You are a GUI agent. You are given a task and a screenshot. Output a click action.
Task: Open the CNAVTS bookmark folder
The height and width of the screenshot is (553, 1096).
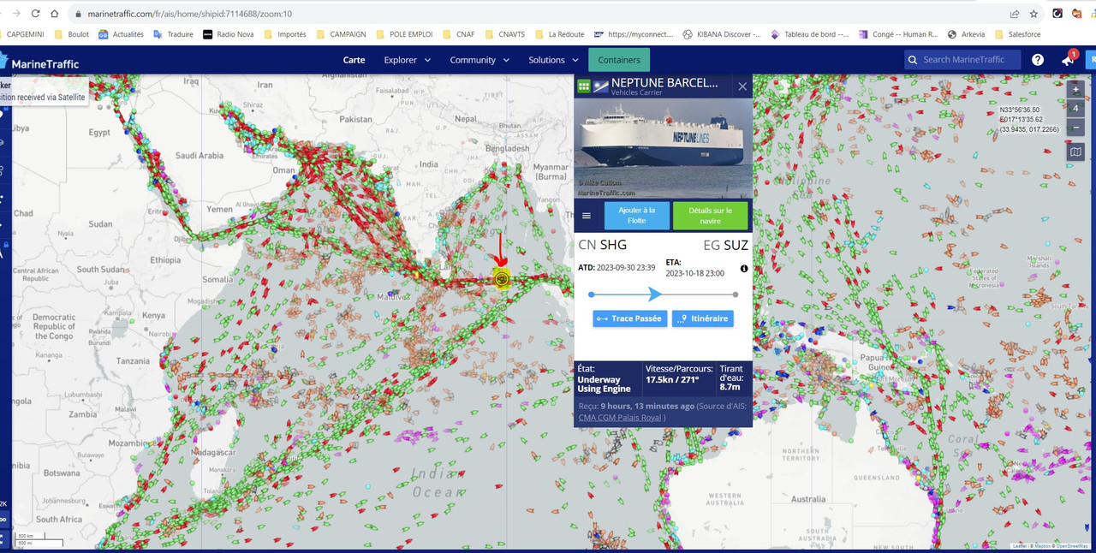(x=504, y=34)
